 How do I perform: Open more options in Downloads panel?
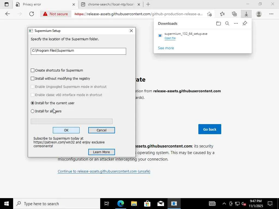(x=236, y=23)
